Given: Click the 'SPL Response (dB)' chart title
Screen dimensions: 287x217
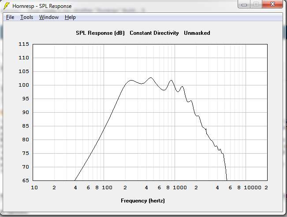Looking at the screenshot, I should pyautogui.click(x=100, y=33).
